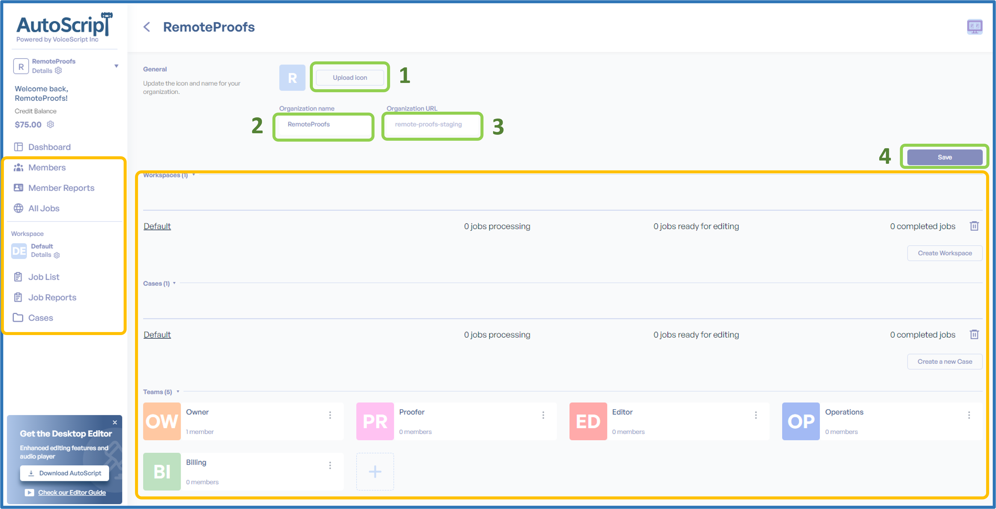Open organization Details gear under RemoteProofs
Image resolution: width=996 pixels, height=509 pixels.
(58, 71)
